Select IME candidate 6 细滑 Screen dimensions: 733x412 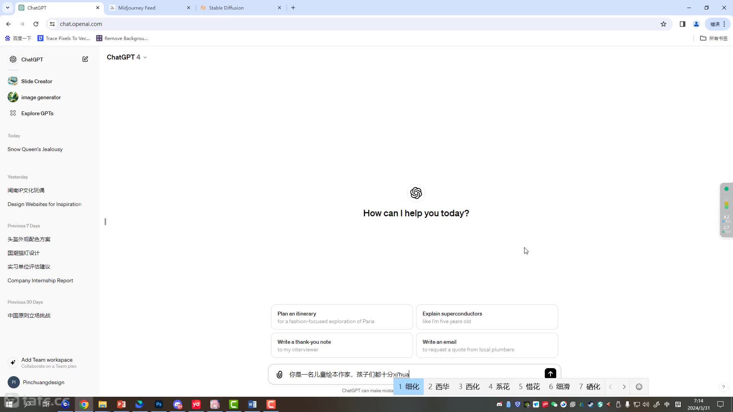[x=559, y=387]
